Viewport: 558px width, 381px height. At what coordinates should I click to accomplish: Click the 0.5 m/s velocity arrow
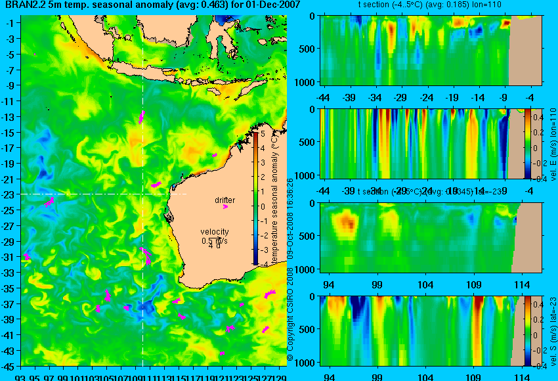215,239
